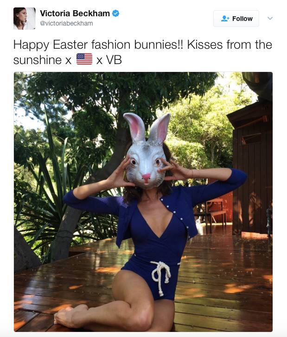Expand the chevron menu beside Follow
The width and height of the screenshot is (287, 337).
(270, 18)
